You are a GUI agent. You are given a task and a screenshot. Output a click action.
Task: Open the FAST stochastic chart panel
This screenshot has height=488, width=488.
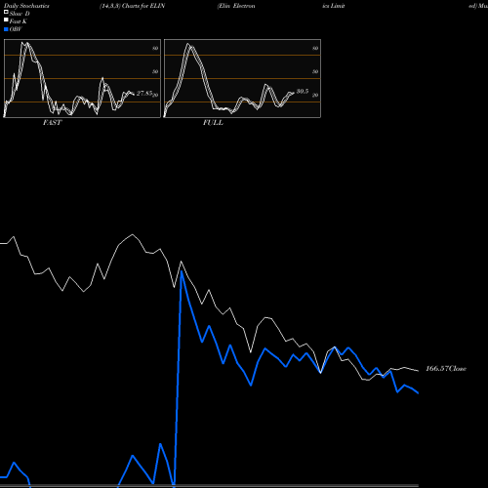click(82, 78)
